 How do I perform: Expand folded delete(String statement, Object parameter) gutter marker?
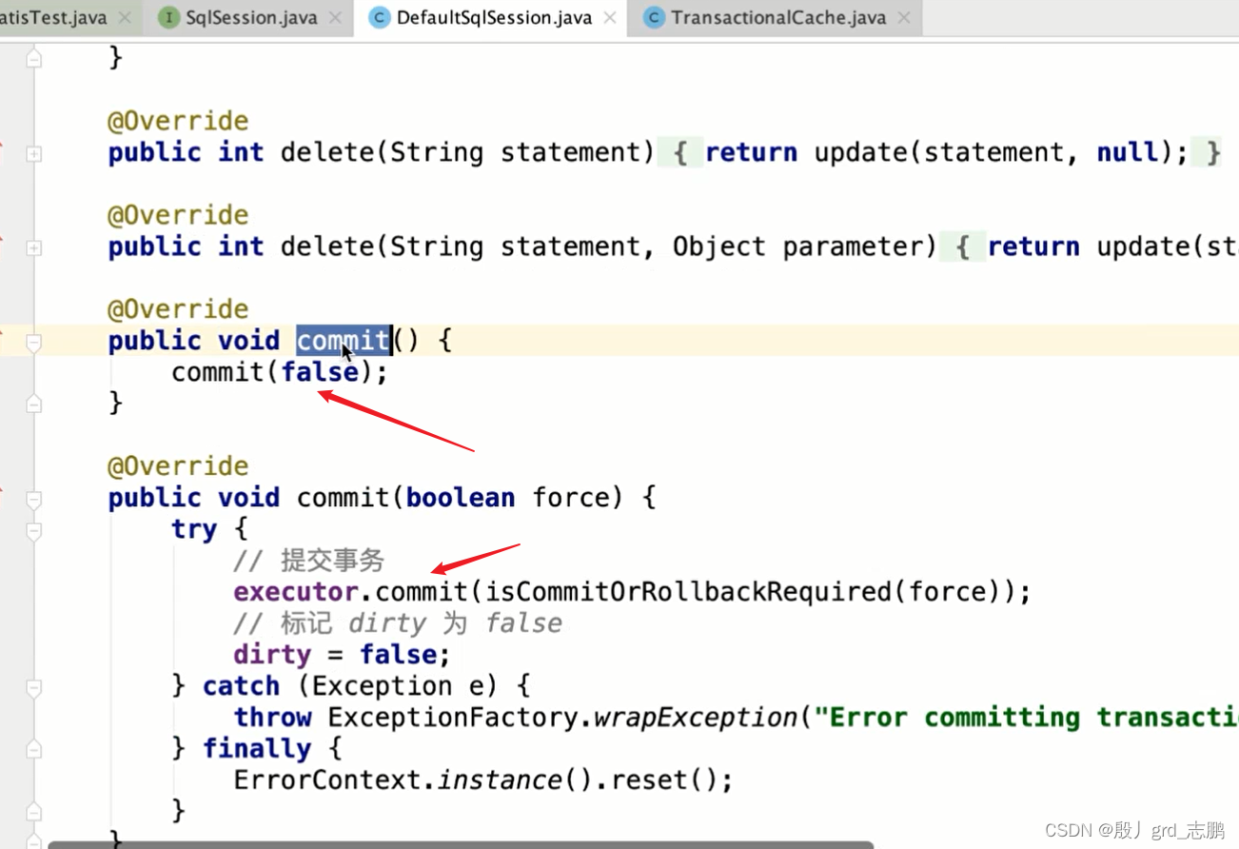[x=33, y=247]
